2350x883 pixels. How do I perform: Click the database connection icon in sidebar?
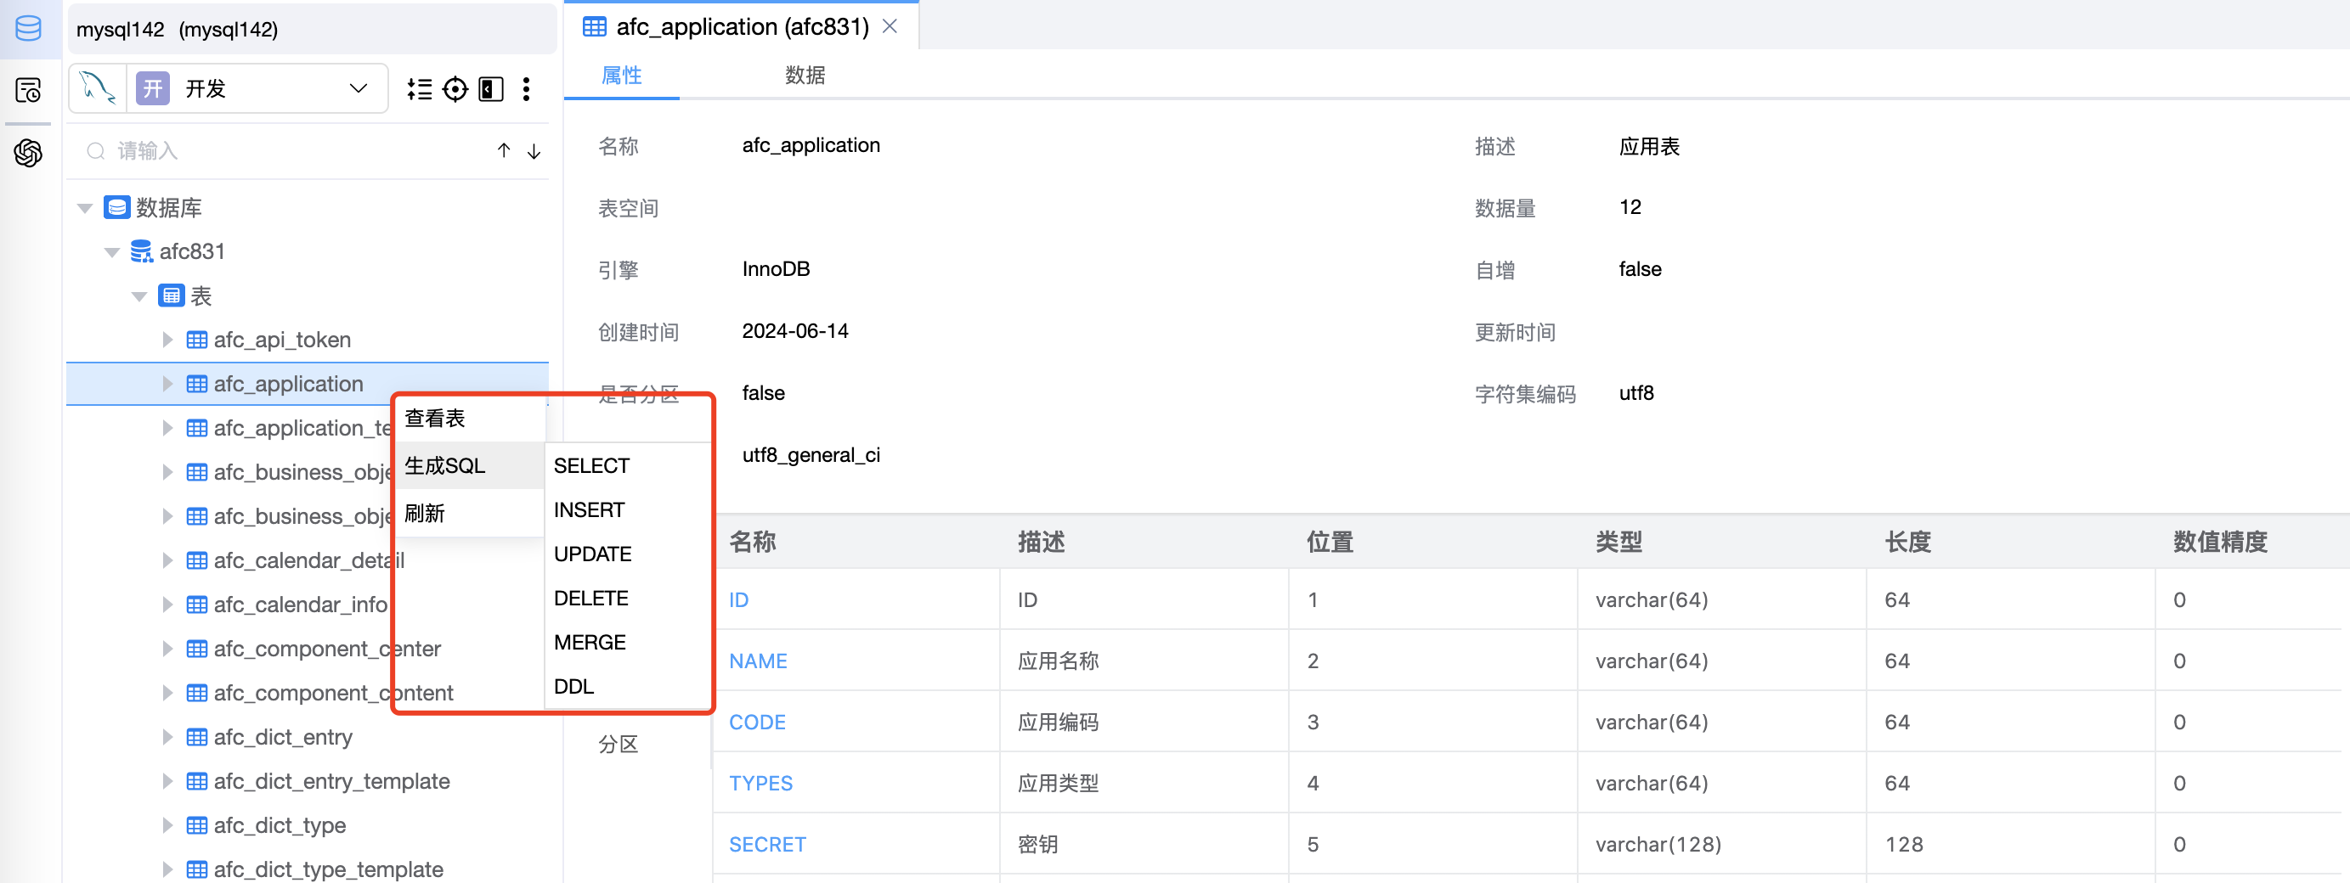(x=28, y=28)
